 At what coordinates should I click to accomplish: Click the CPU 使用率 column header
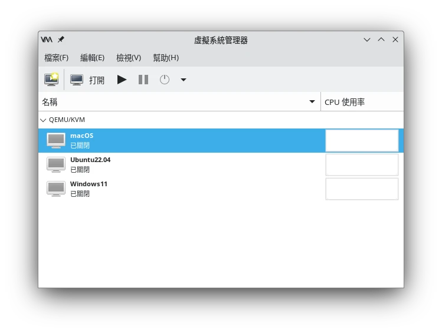345,102
